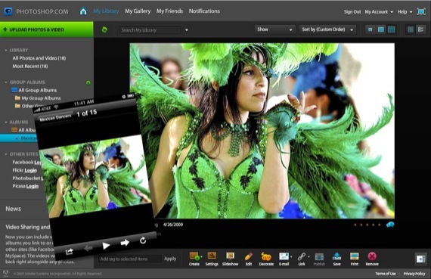
Task: Click the E-mail icon
Action: click(x=284, y=256)
